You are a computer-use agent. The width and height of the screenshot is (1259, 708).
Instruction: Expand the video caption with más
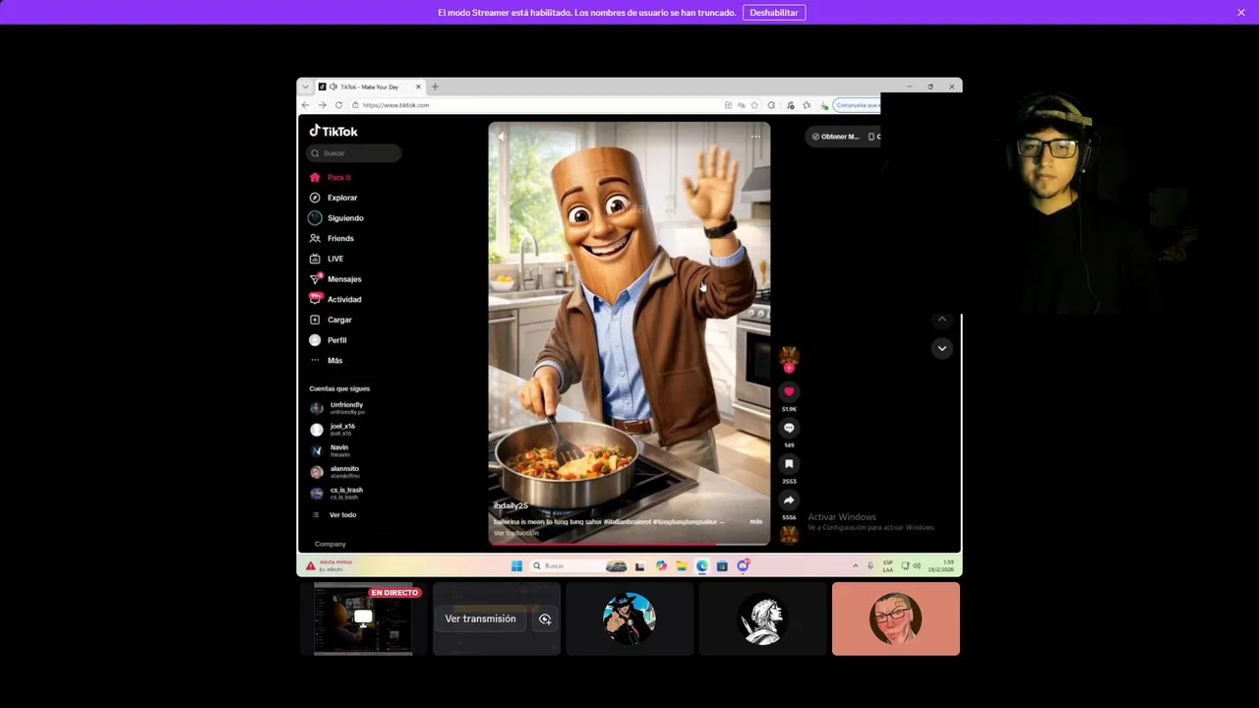click(x=755, y=522)
